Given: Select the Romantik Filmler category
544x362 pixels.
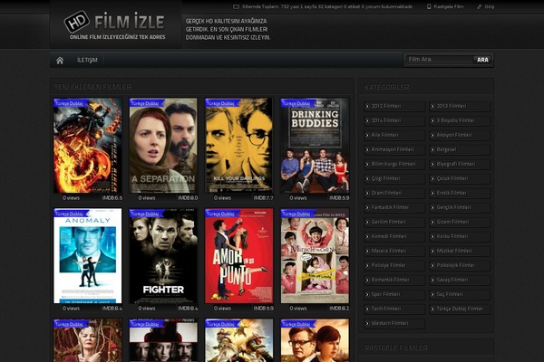Looking at the screenshot, I should (x=394, y=280).
